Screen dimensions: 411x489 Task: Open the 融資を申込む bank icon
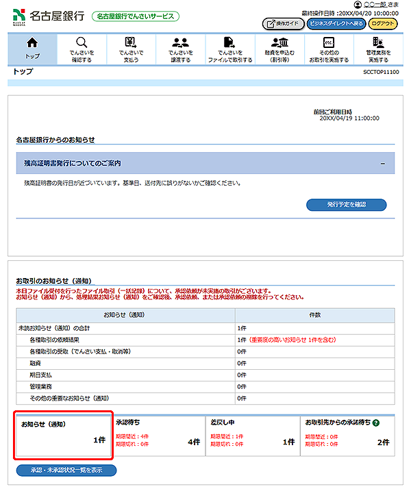[279, 43]
